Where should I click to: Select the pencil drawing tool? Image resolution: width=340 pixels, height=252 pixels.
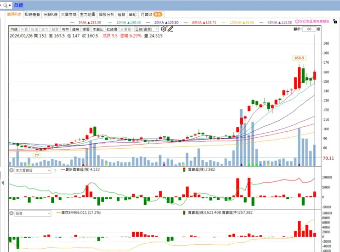pos(170,29)
